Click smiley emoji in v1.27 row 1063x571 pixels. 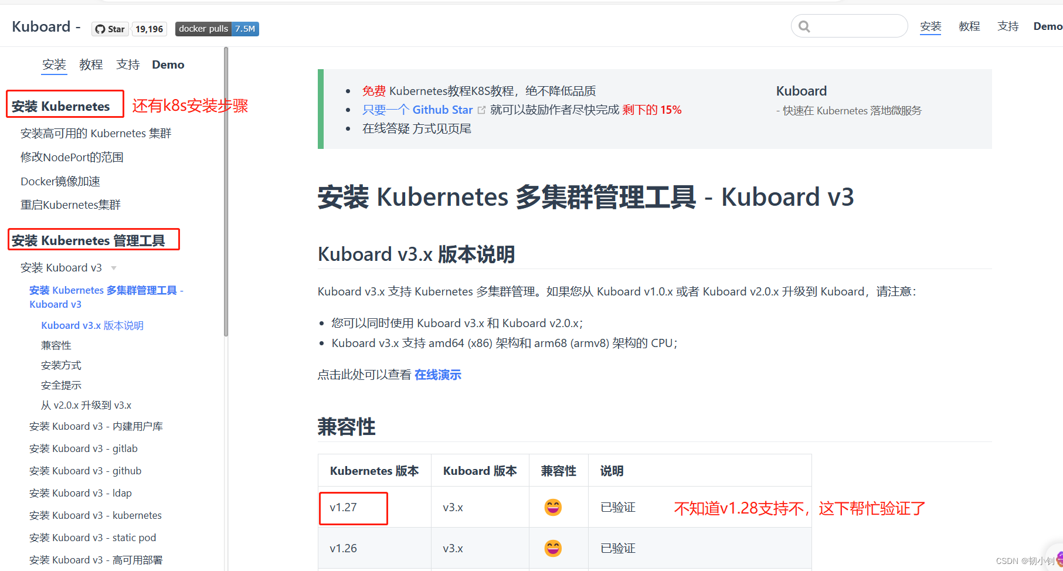(x=553, y=507)
